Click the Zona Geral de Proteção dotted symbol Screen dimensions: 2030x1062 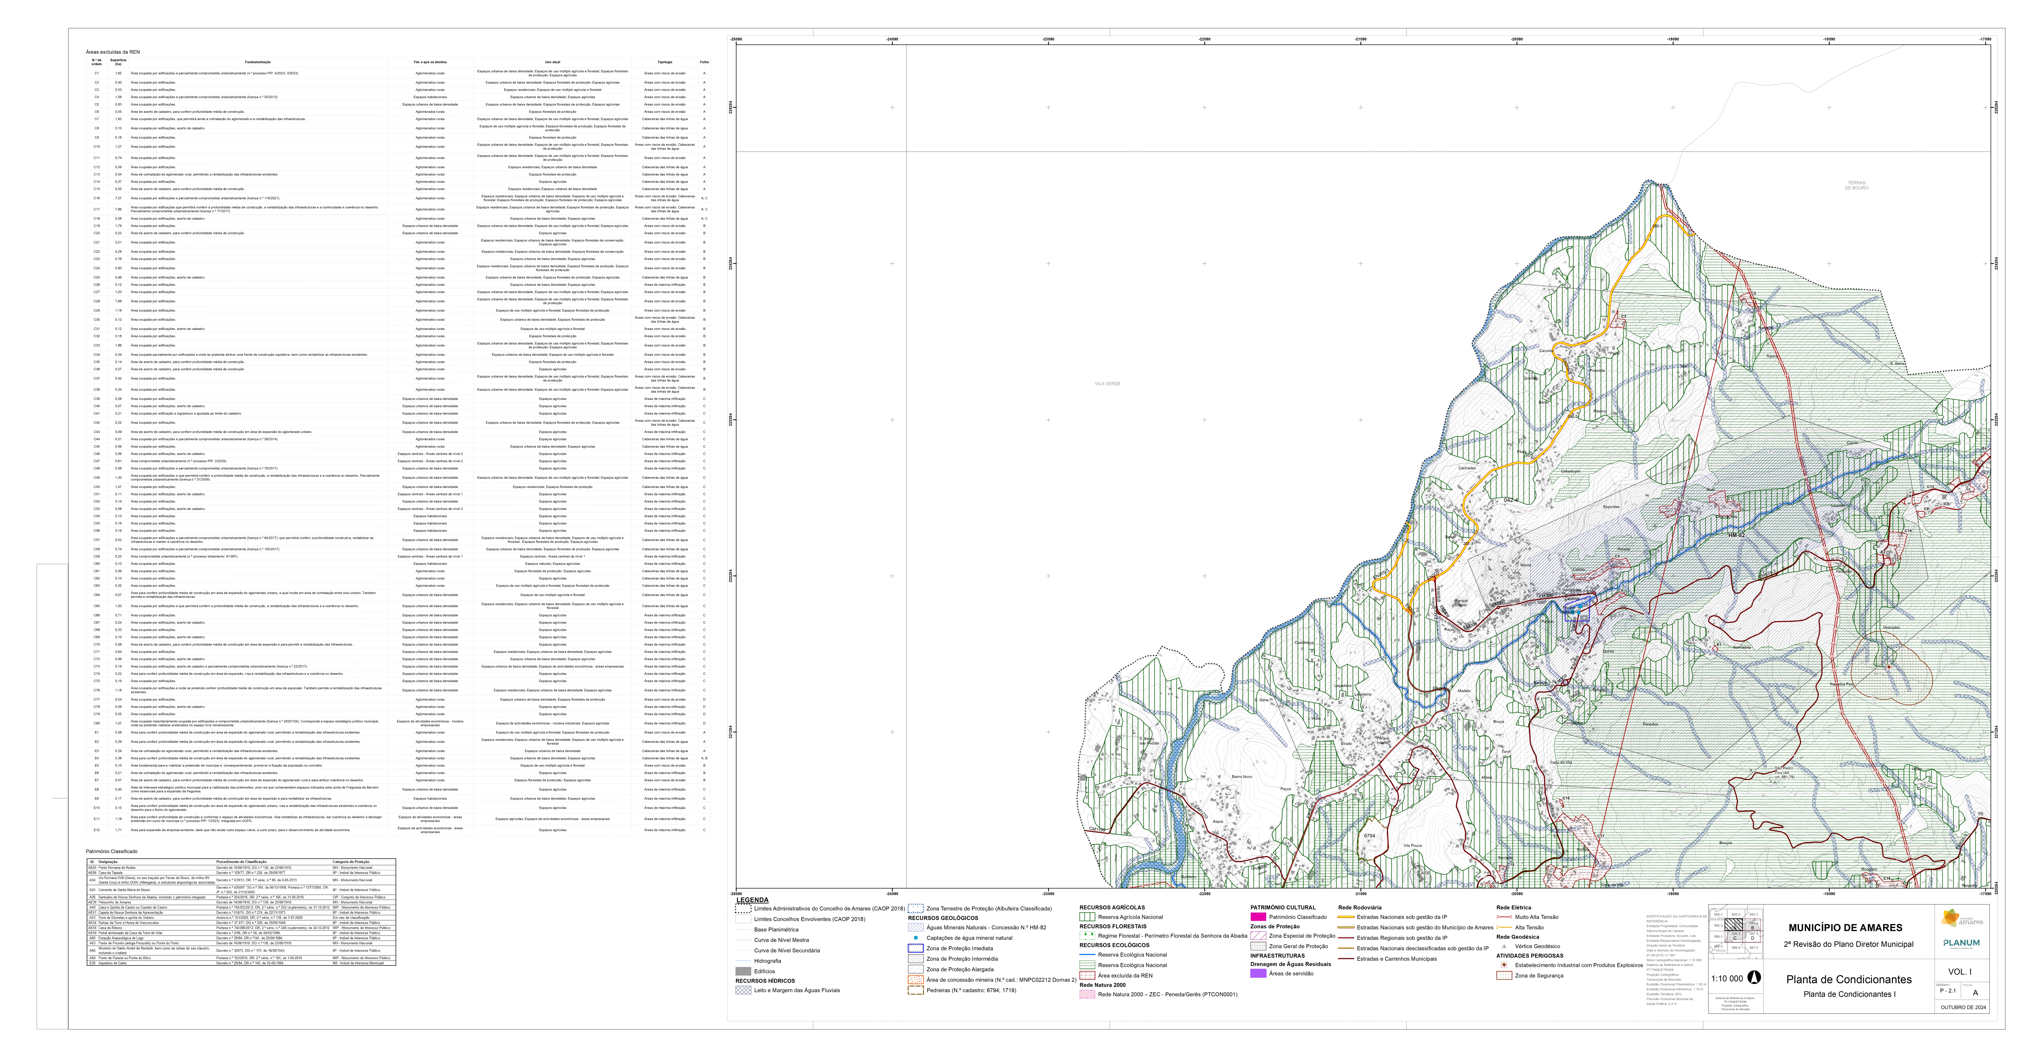pyautogui.click(x=1258, y=946)
